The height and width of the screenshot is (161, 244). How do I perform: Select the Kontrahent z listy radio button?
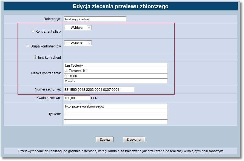[33, 31]
